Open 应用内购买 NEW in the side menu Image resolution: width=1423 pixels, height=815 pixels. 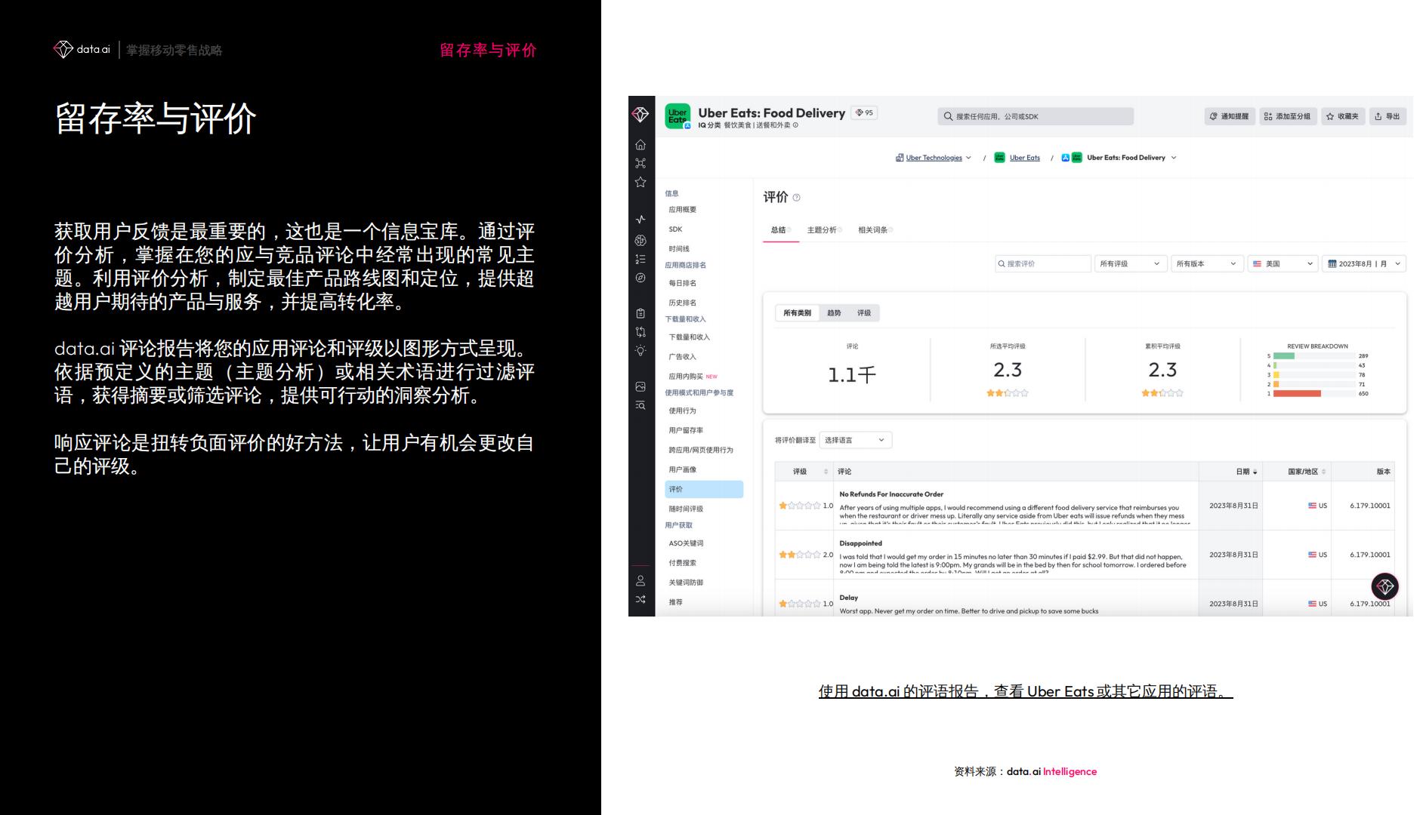[693, 376]
